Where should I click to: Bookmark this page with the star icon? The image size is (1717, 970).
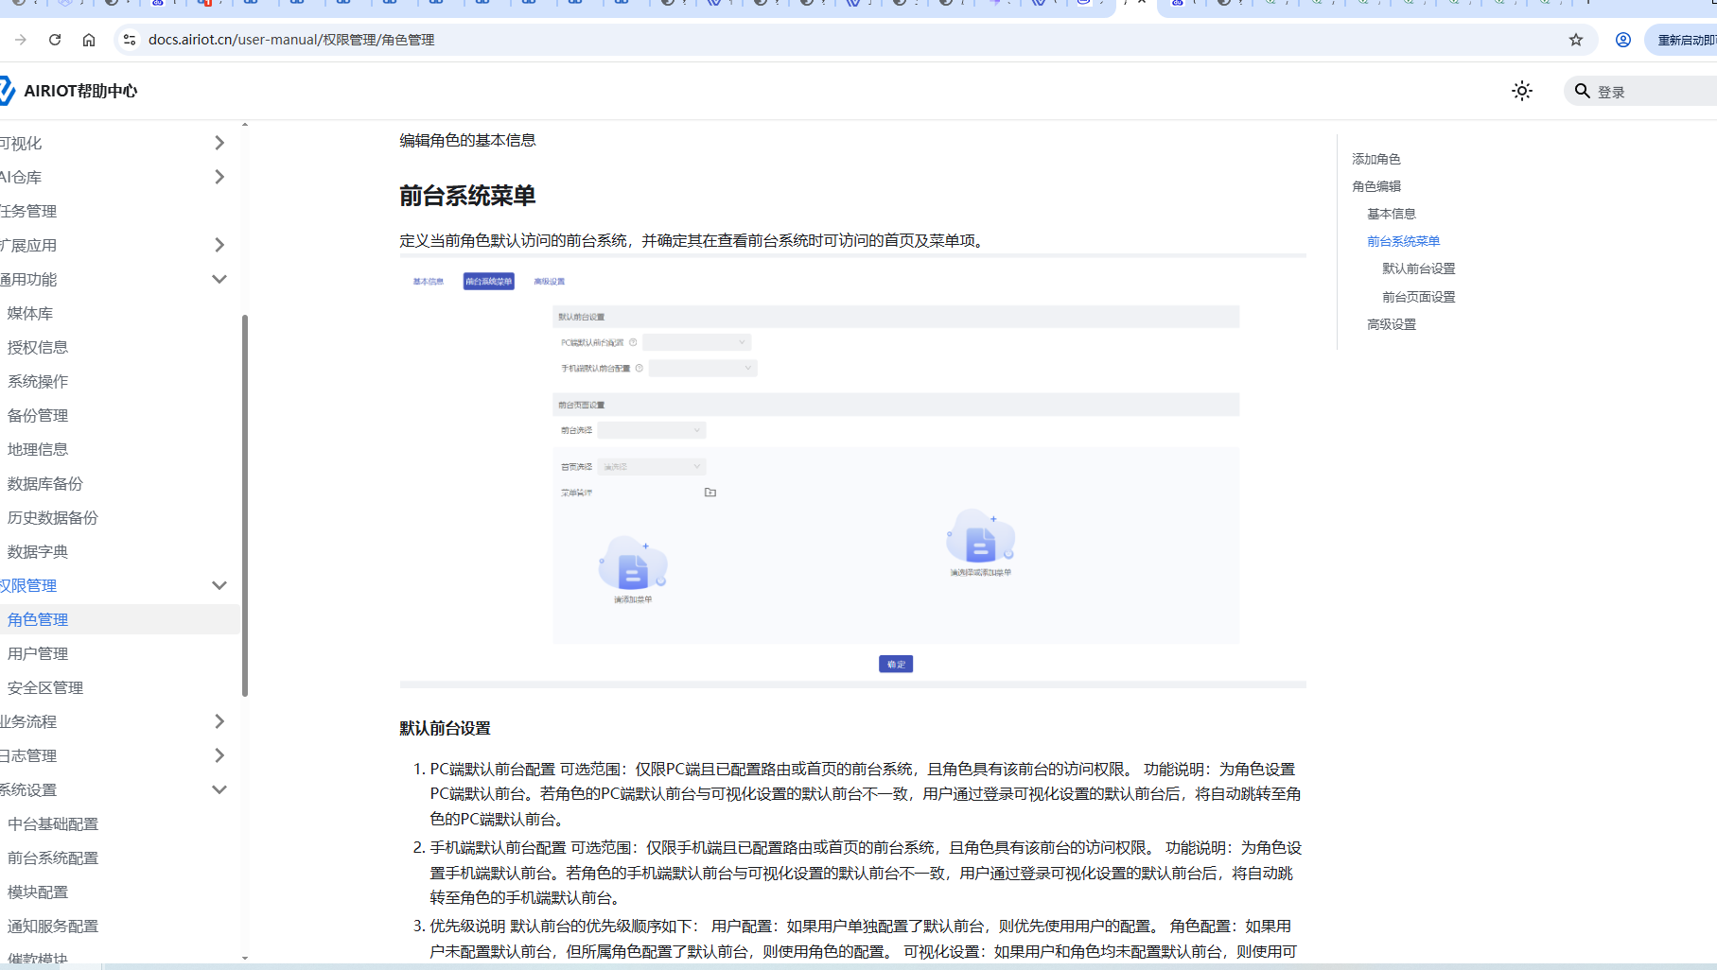click(1575, 40)
